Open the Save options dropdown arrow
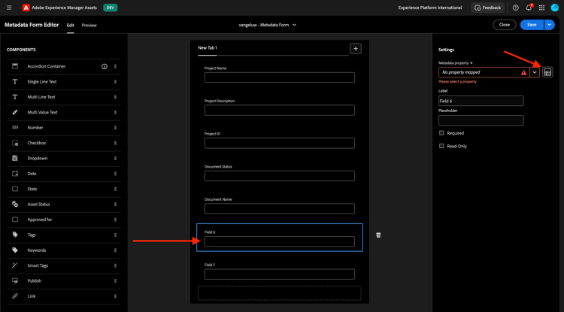Image resolution: width=564 pixels, height=312 pixels. click(x=549, y=25)
